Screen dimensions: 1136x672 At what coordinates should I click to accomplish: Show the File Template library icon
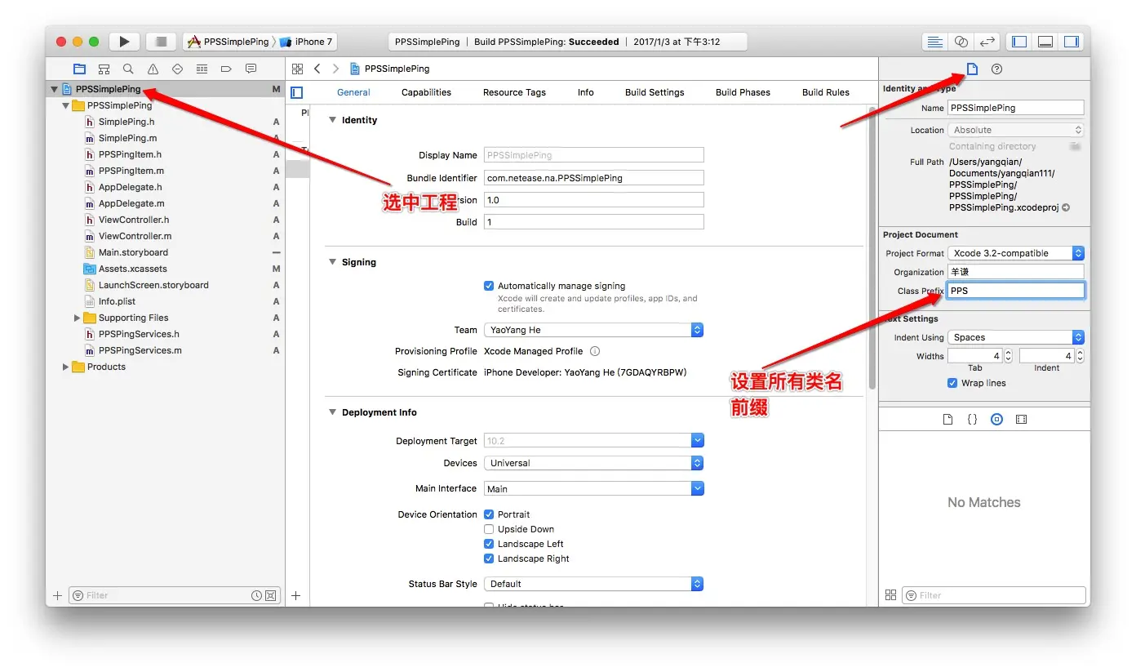[947, 419]
